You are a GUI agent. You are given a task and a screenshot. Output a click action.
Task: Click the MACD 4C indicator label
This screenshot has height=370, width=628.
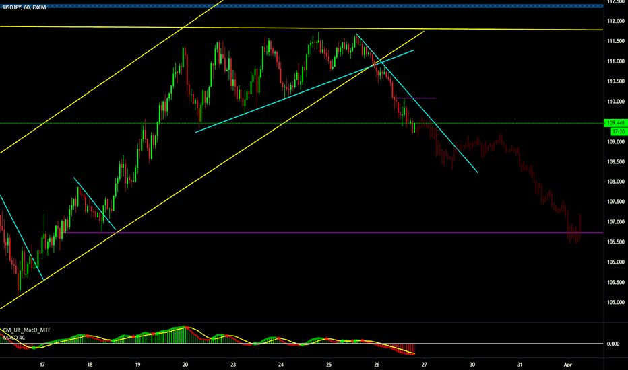pos(14,338)
